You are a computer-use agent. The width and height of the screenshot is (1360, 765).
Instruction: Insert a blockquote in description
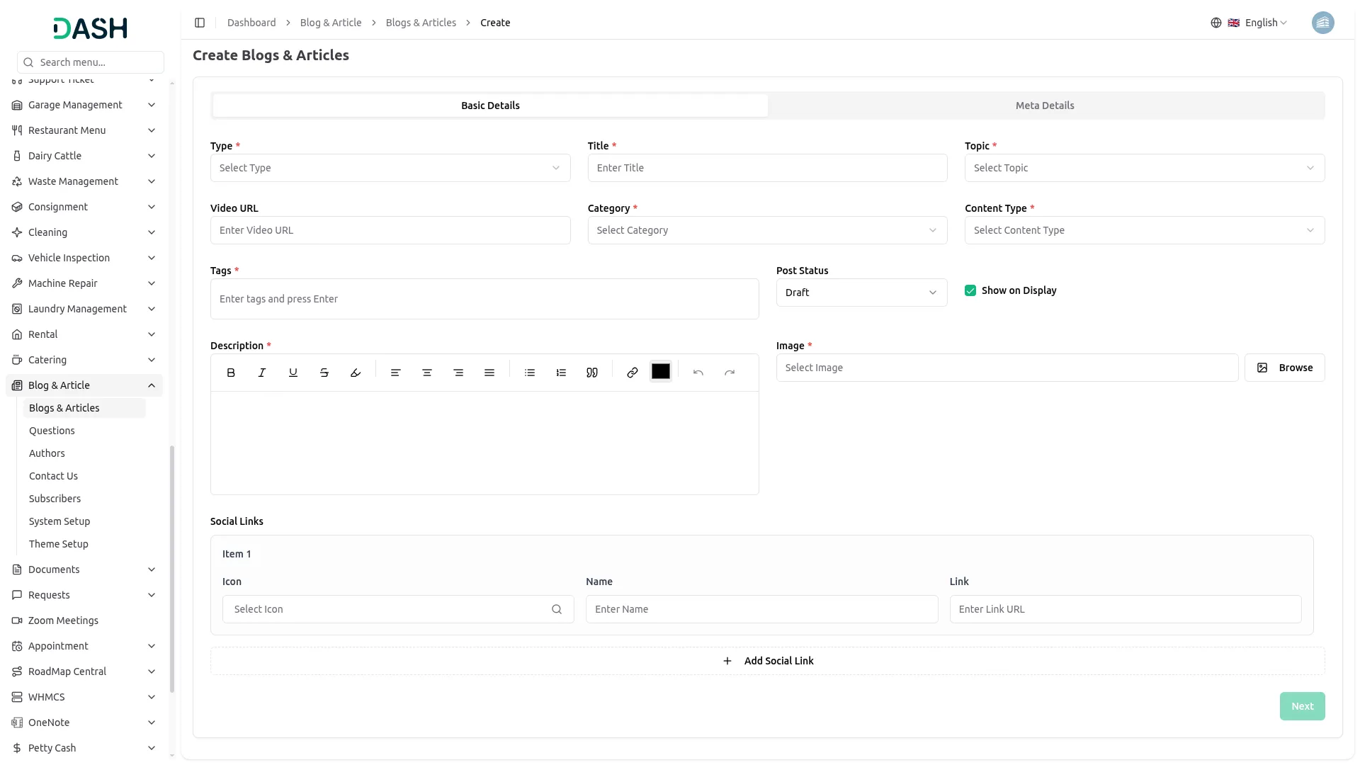click(592, 373)
